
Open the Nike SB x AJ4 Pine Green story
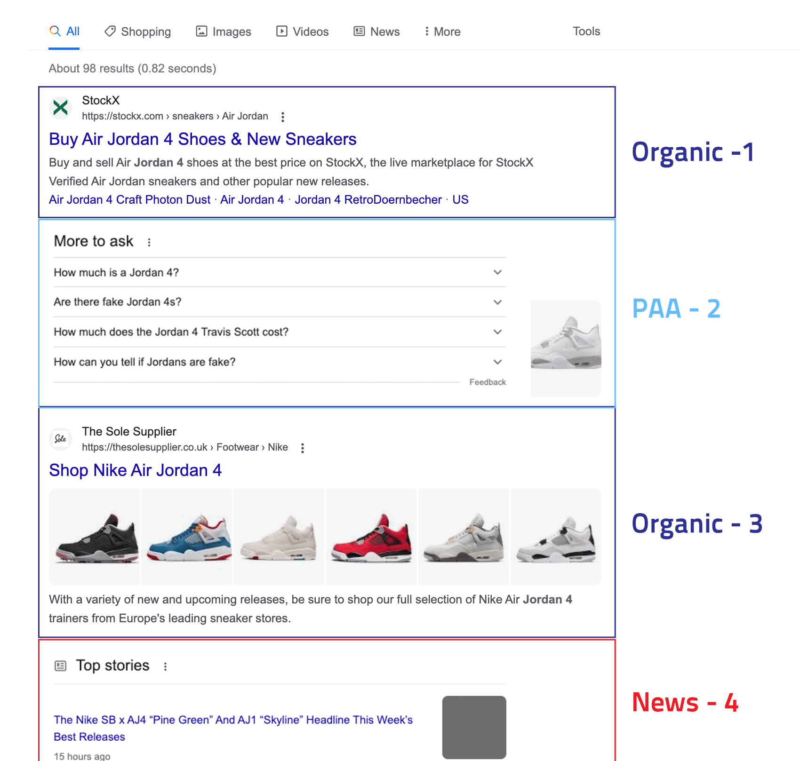click(233, 728)
